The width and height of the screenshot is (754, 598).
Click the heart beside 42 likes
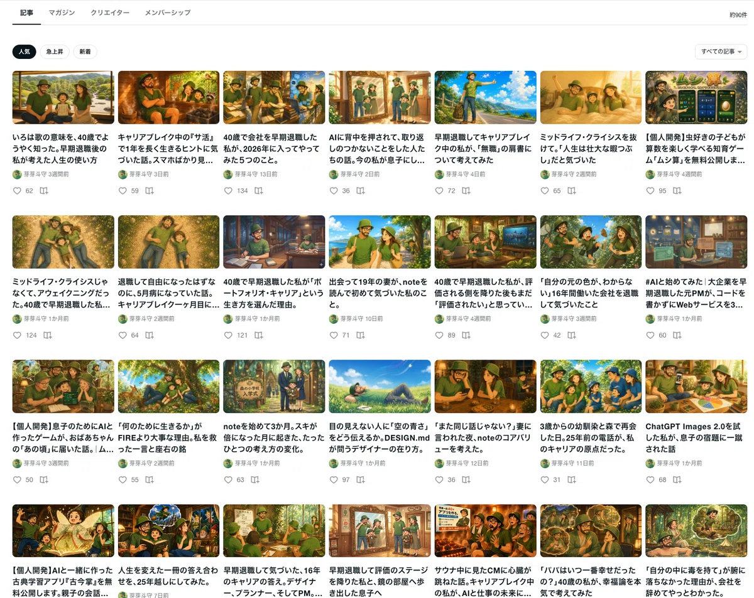click(x=545, y=336)
